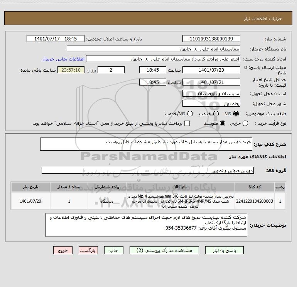Click the کد کالا column header

click(255, 187)
